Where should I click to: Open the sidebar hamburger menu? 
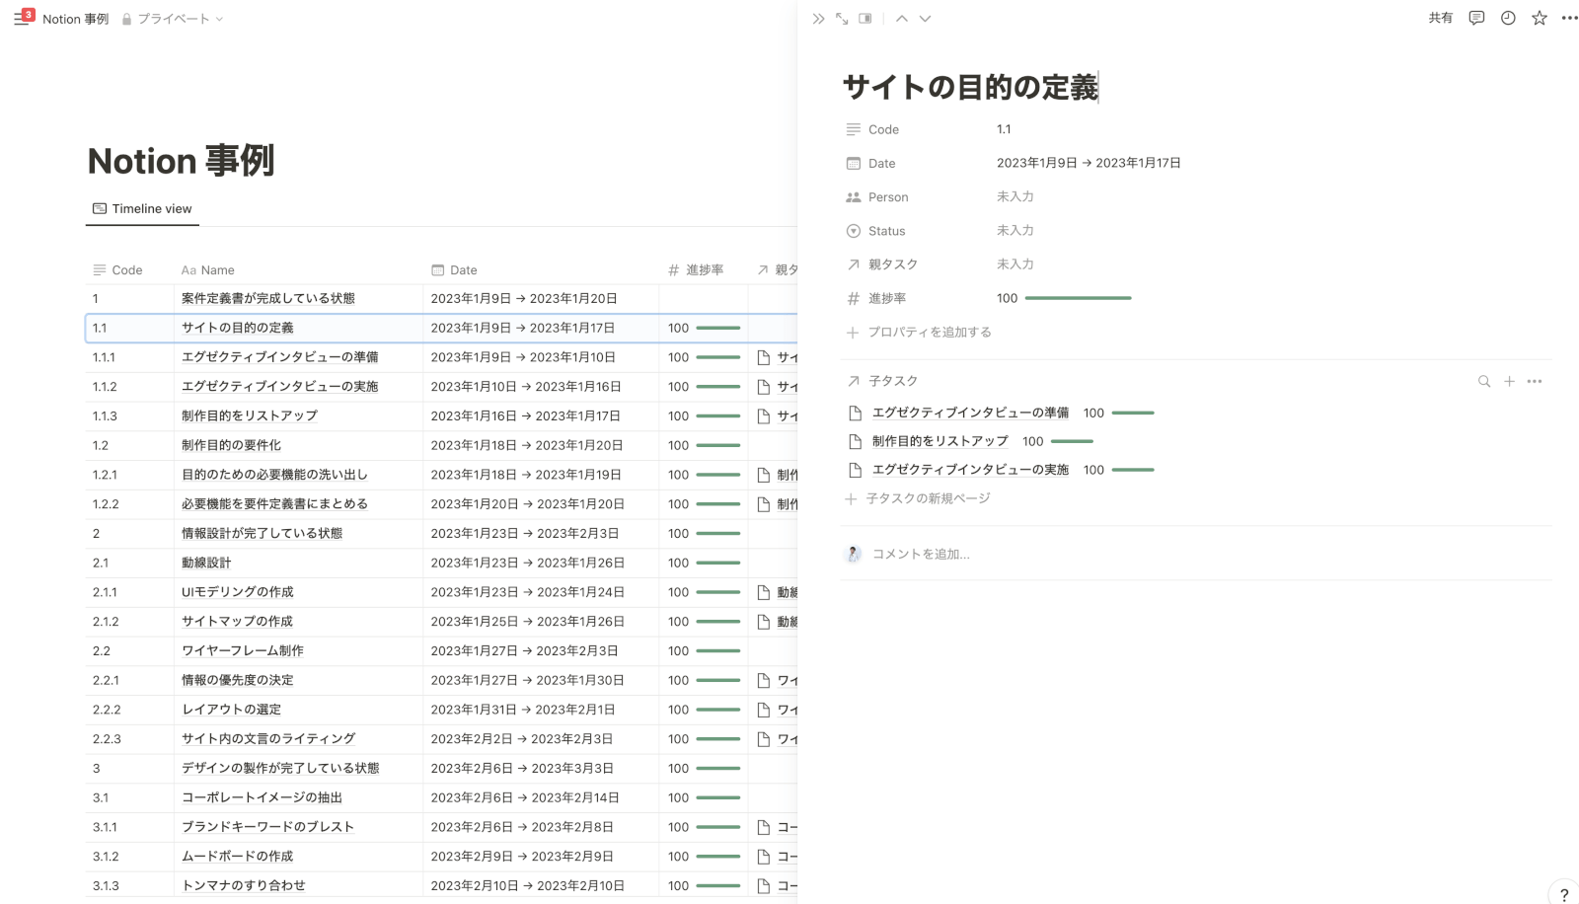pyautogui.click(x=21, y=19)
